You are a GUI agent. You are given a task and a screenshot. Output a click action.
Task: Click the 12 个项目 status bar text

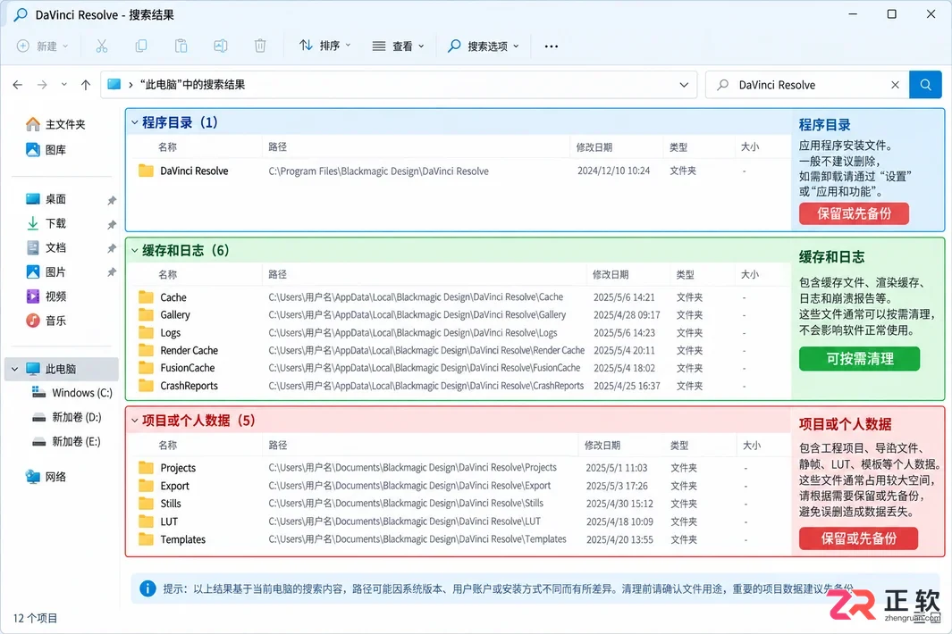[x=35, y=618]
